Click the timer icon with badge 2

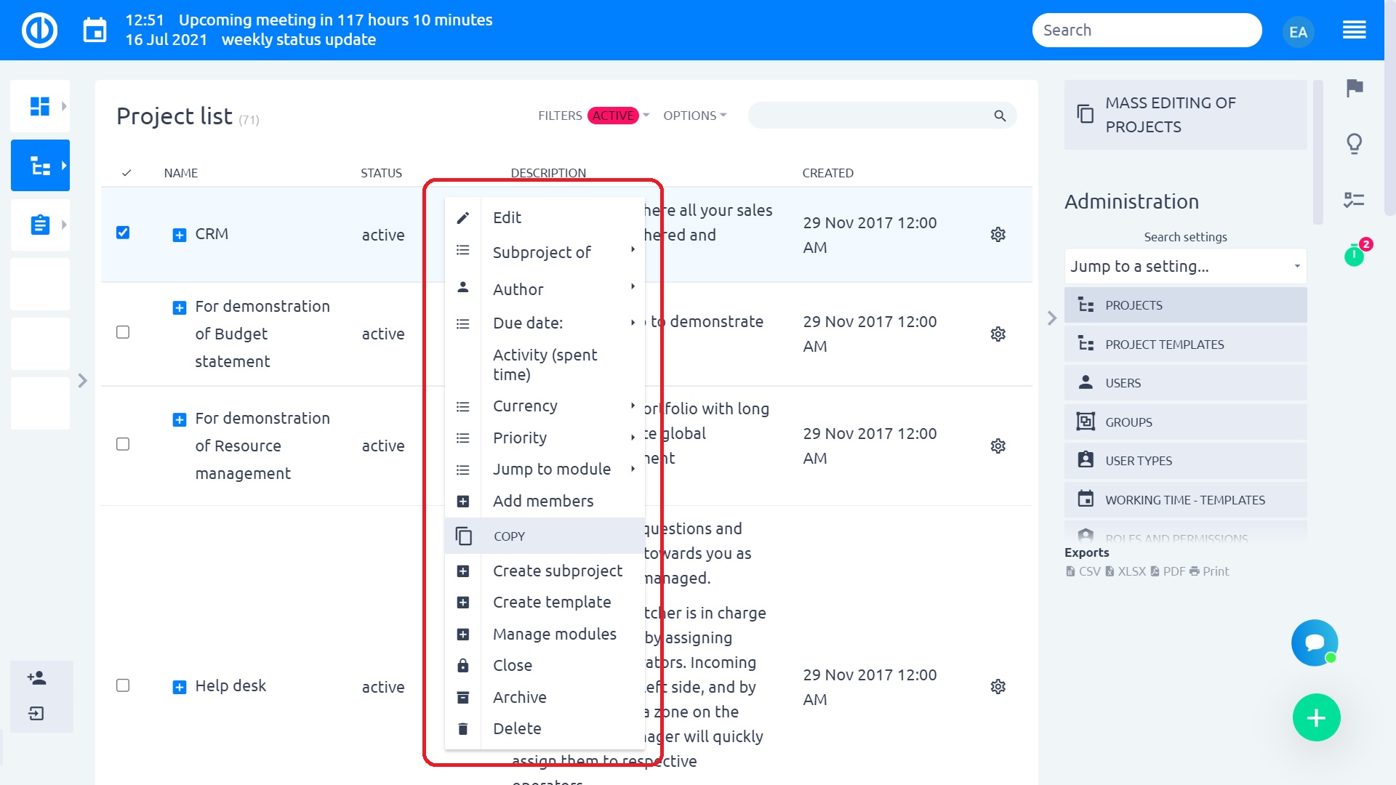[x=1354, y=254]
